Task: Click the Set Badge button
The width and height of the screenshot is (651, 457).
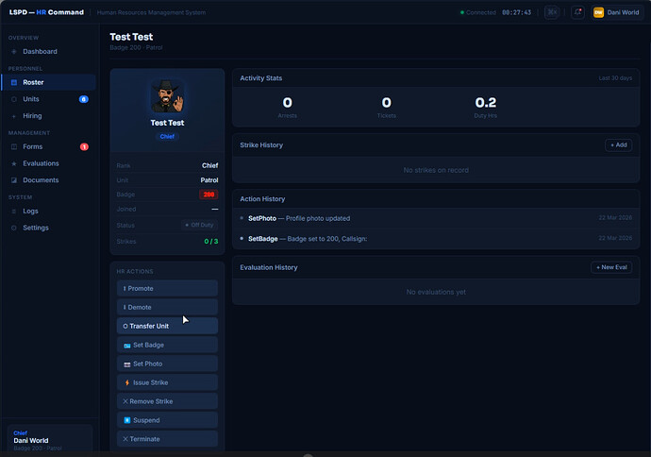Action: pos(167,345)
